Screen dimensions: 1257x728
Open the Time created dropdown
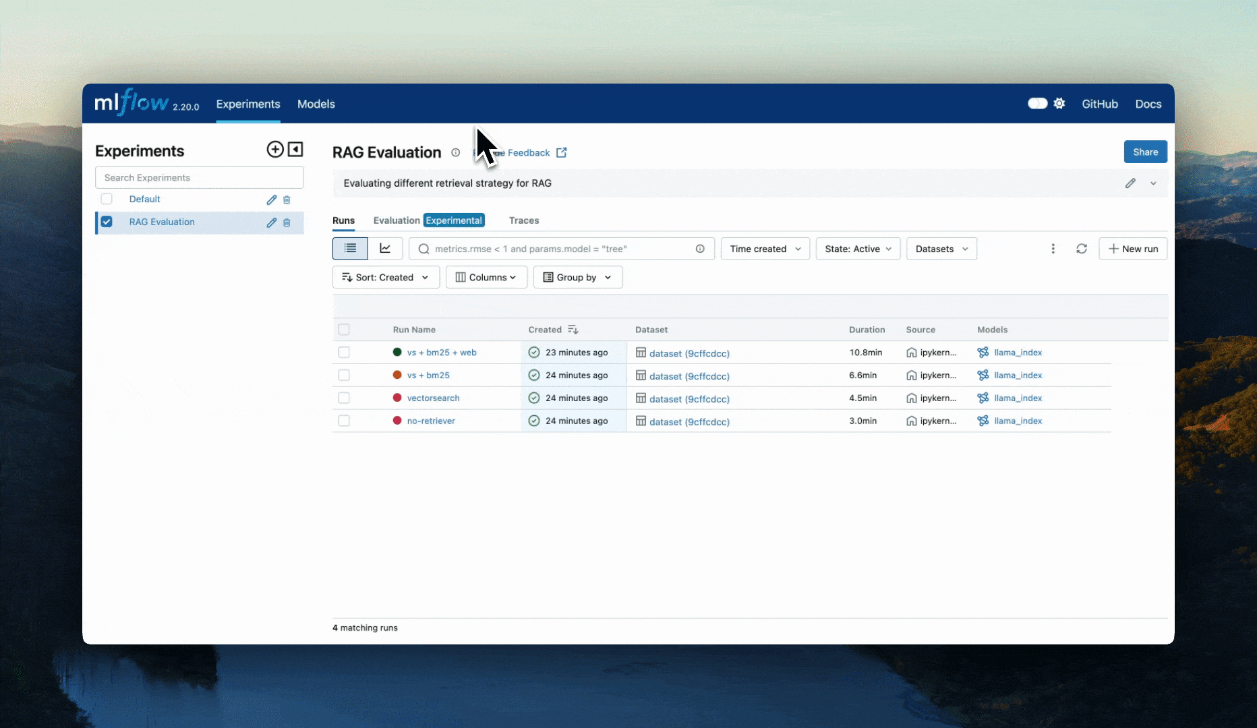765,249
